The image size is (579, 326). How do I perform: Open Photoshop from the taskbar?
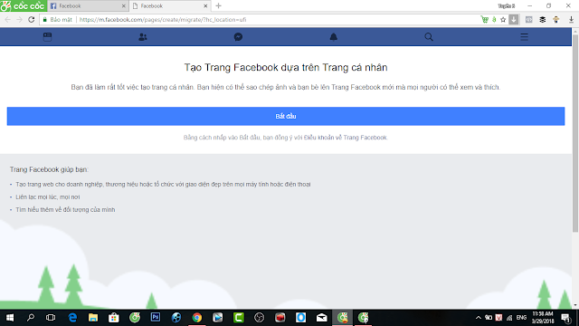(156, 318)
